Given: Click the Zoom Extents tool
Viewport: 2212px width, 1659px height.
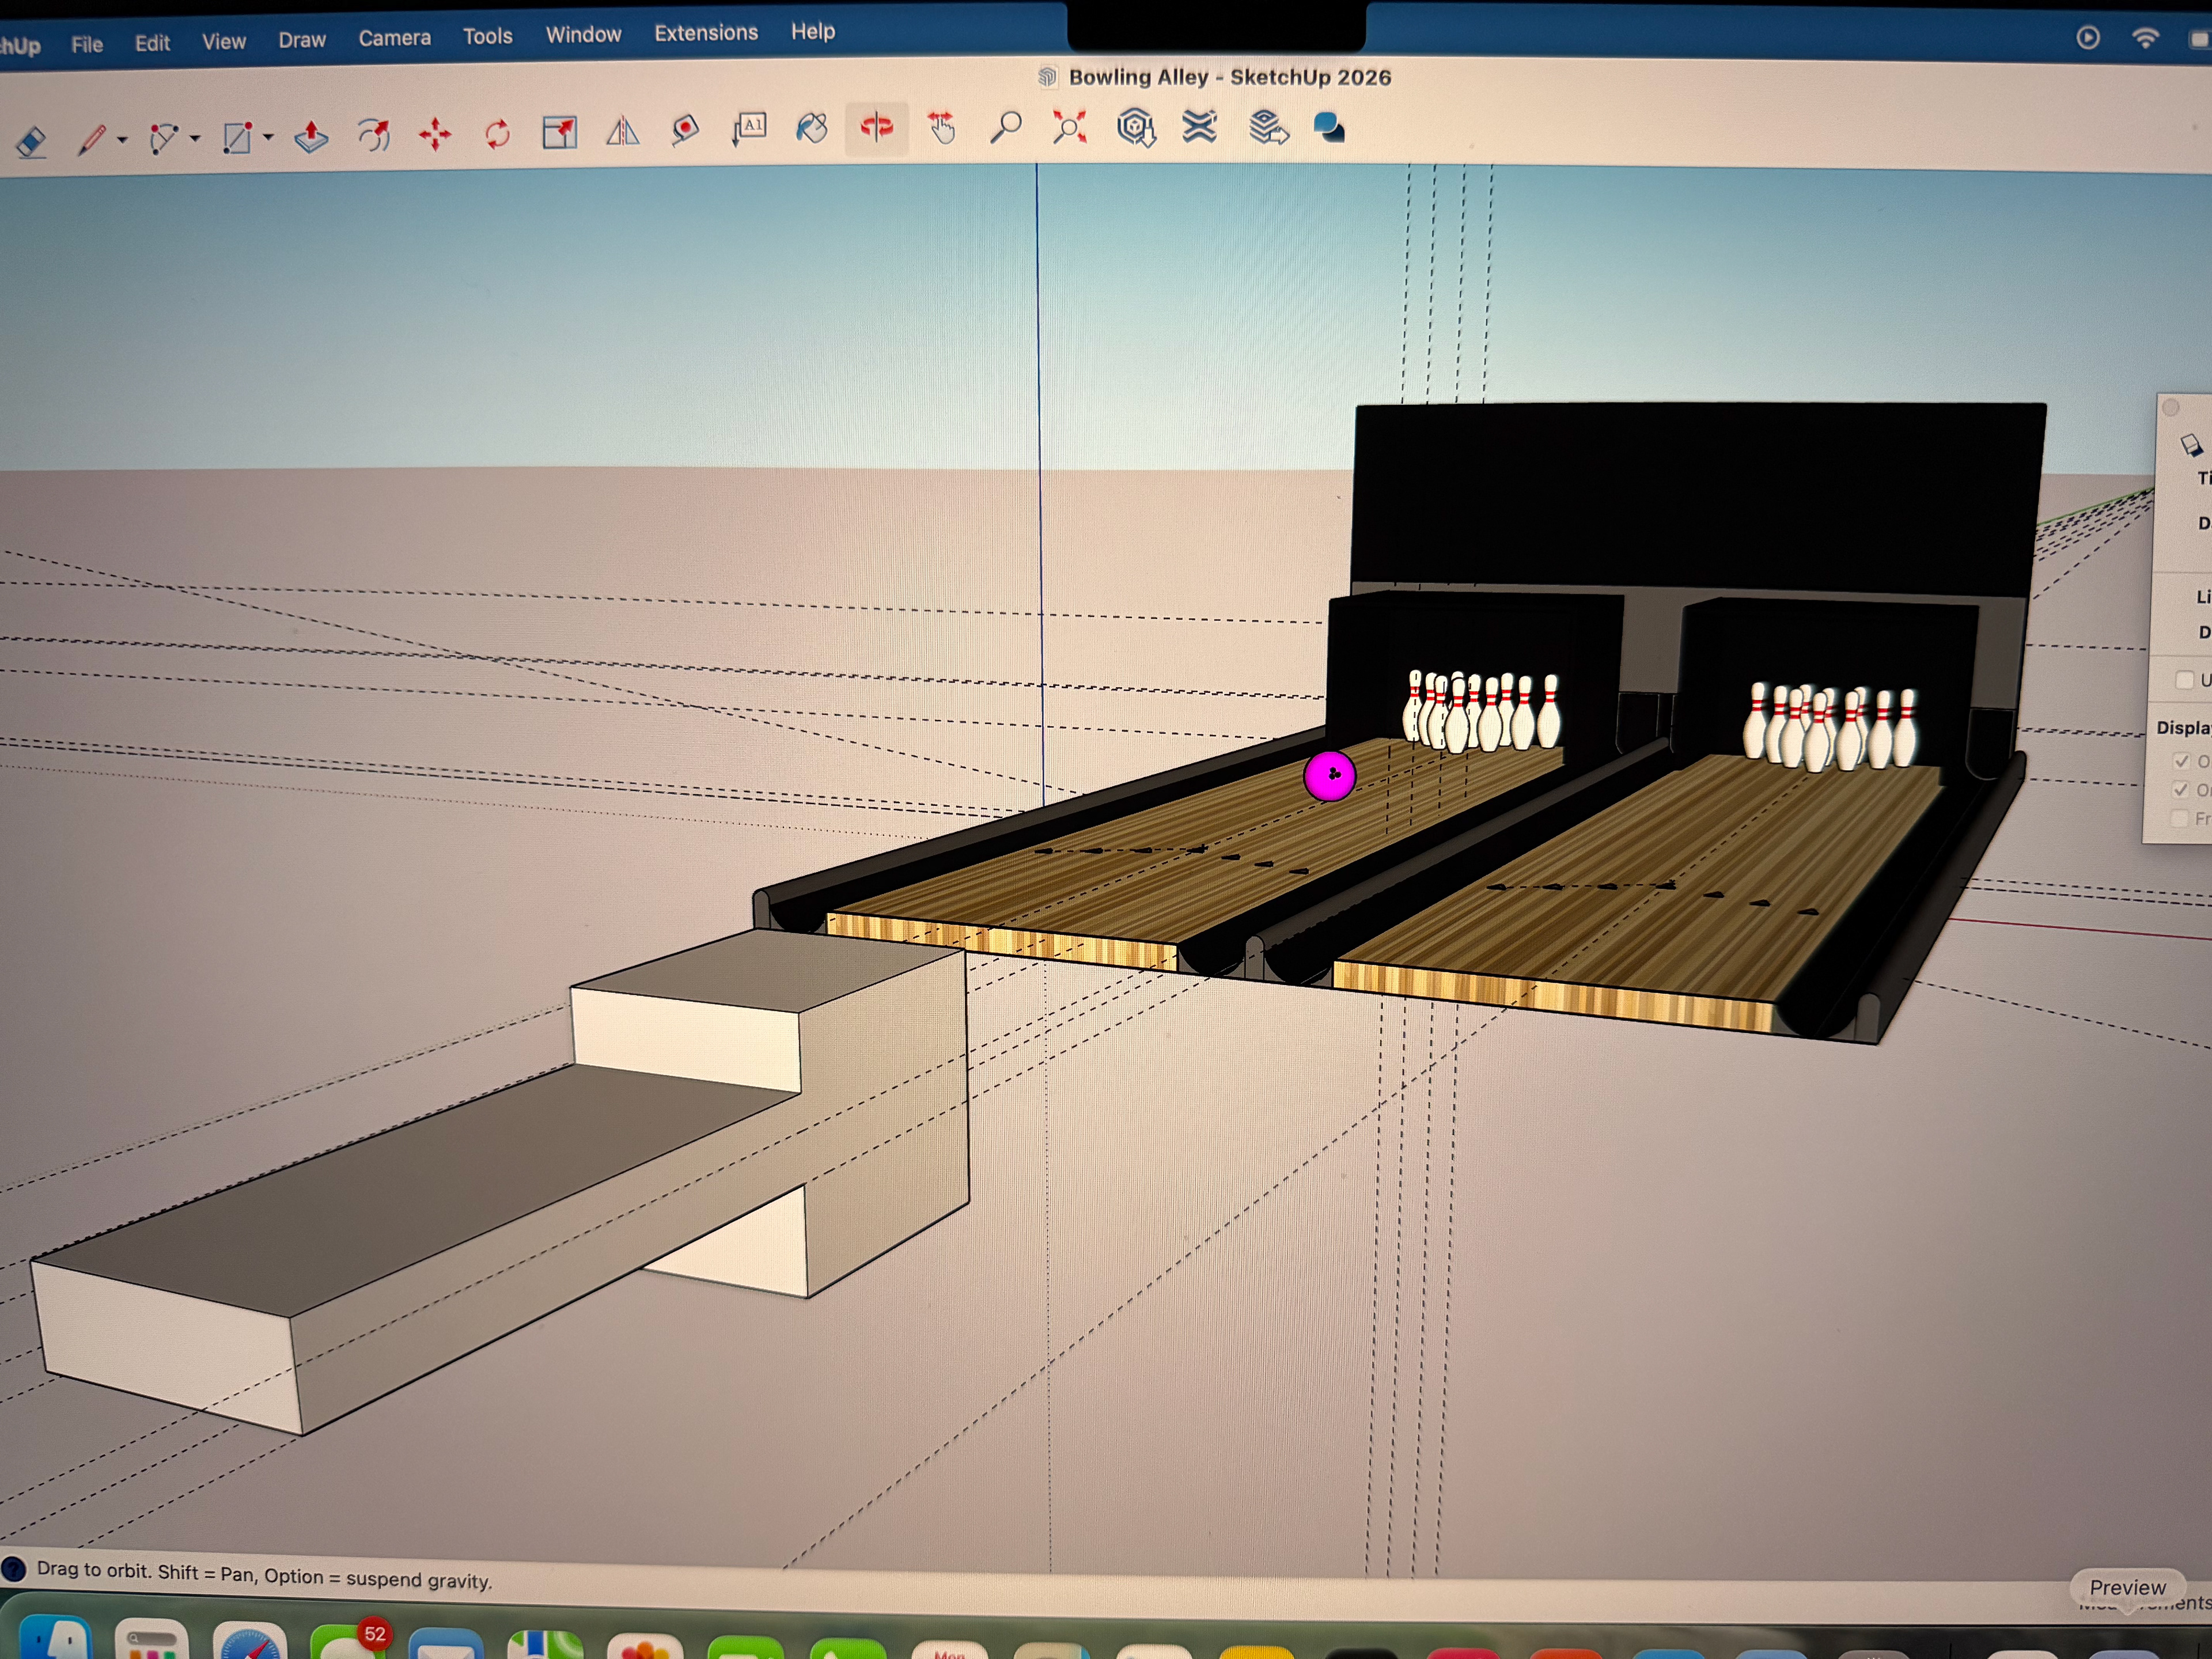Looking at the screenshot, I should (1069, 127).
